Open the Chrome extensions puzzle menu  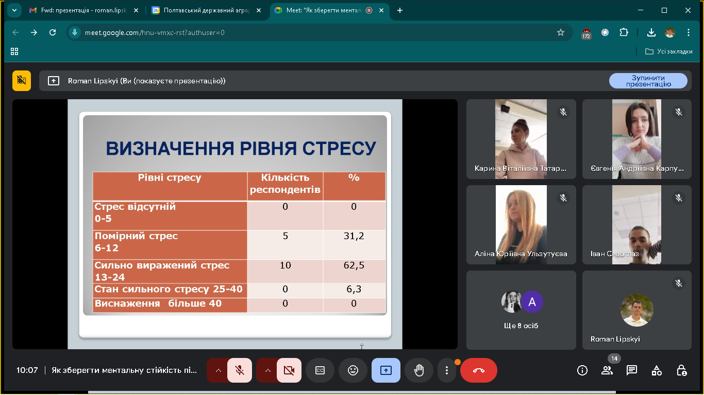[x=624, y=32]
